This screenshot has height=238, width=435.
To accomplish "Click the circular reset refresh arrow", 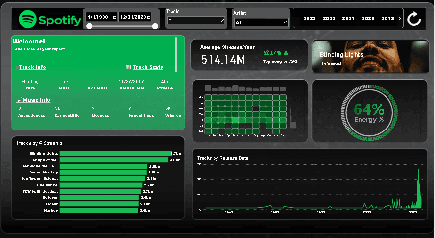I will [x=414, y=19].
